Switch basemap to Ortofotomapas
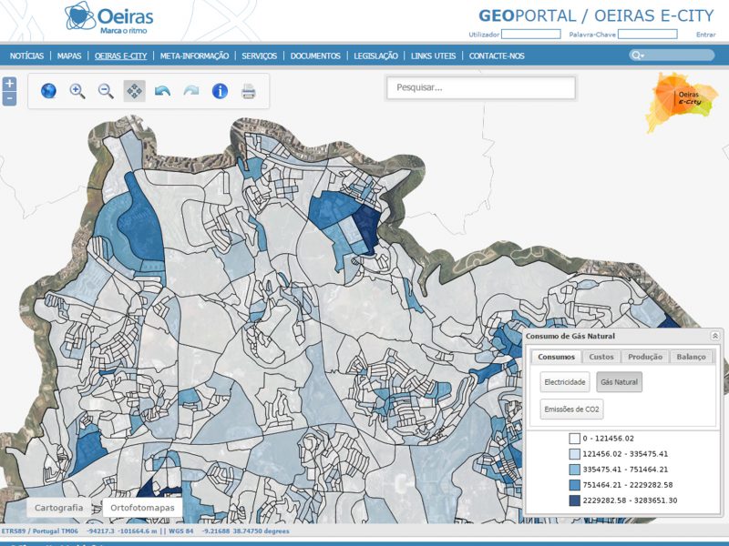The height and width of the screenshot is (546, 729). (x=142, y=508)
